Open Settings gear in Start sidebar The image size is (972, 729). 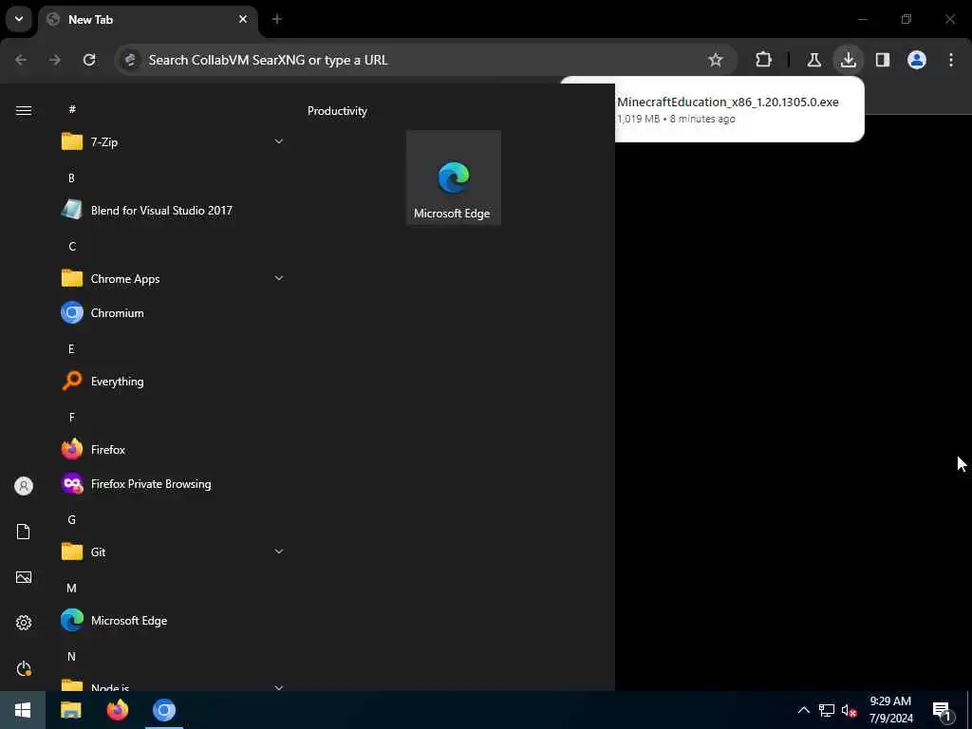point(24,623)
